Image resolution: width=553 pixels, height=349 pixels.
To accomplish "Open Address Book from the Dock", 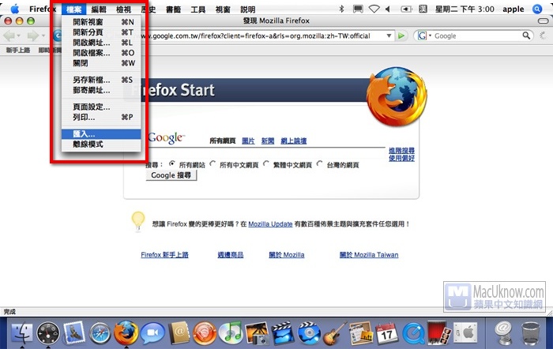I will 179,333.
